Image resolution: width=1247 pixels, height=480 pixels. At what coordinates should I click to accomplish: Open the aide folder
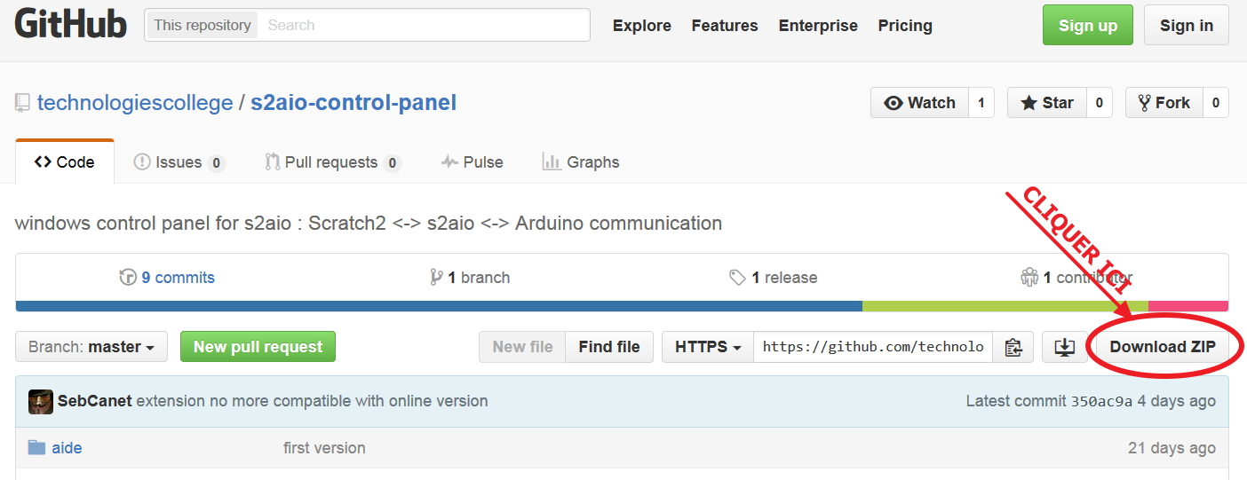tap(67, 448)
